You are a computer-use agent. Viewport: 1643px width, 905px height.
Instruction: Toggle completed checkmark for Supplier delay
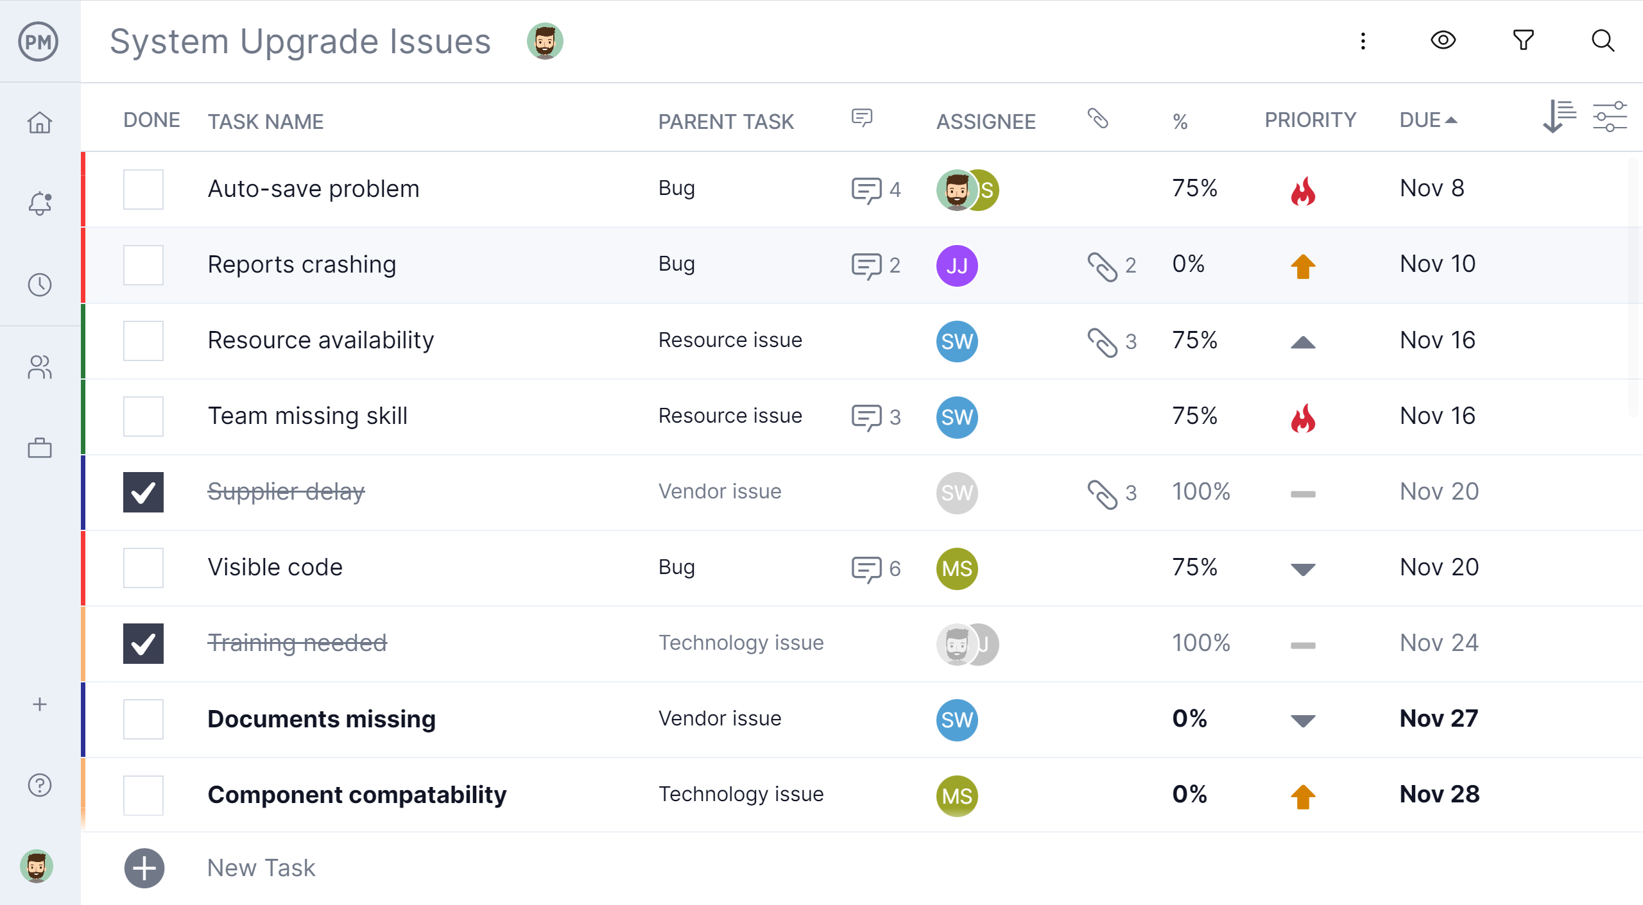[142, 491]
